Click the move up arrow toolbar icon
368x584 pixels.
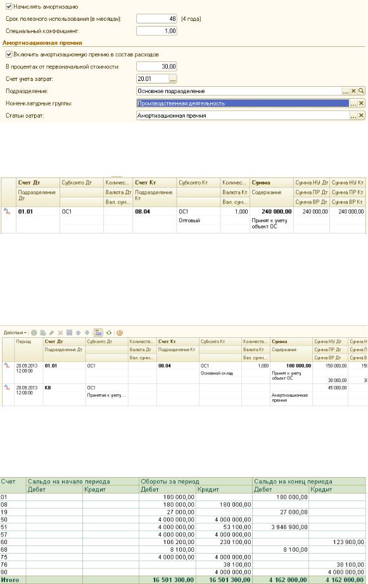tap(79, 333)
